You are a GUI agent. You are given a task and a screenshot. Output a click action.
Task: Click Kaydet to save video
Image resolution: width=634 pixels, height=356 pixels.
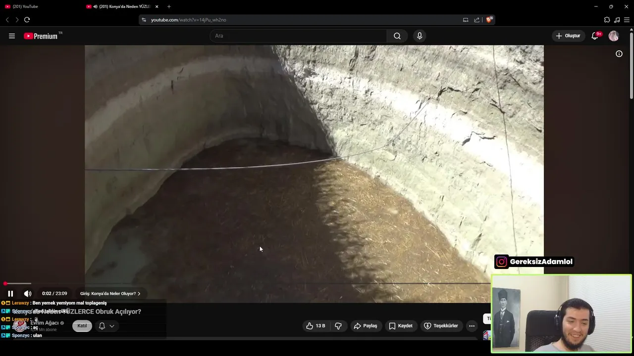pos(401,326)
